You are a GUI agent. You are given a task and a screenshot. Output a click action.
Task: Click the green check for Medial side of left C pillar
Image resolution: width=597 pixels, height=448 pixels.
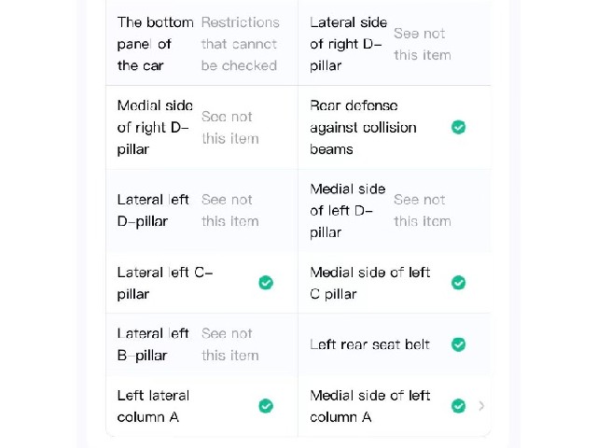(x=458, y=283)
